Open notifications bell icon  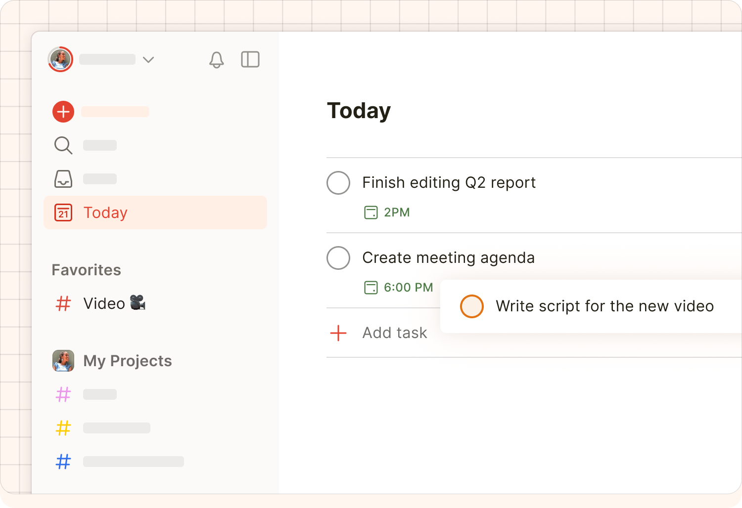[x=217, y=60]
